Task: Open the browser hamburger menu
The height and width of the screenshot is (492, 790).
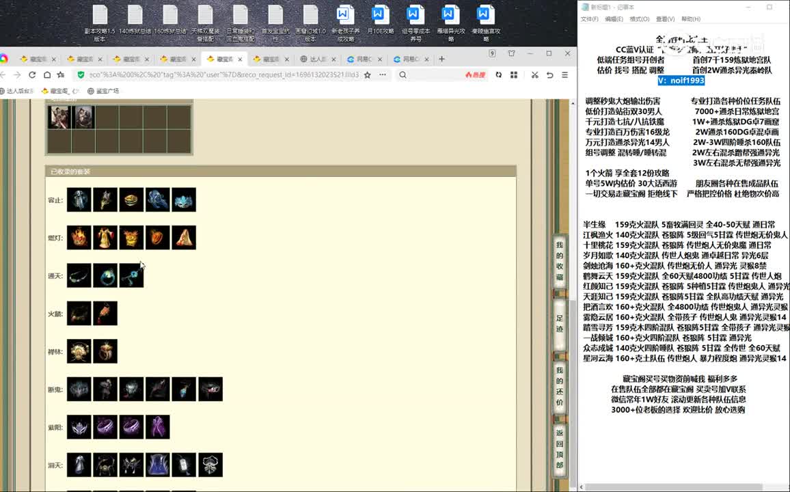Action: (564, 74)
